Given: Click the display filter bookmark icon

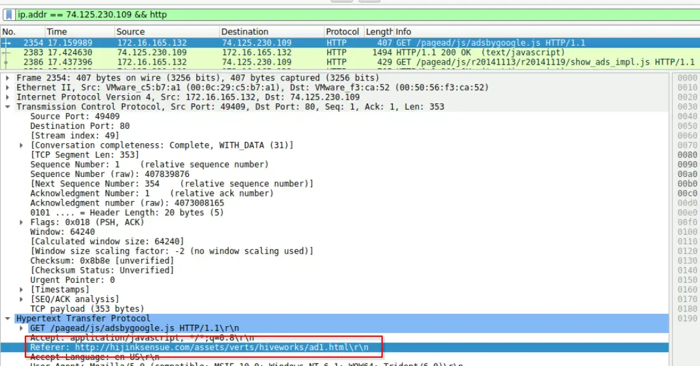Looking at the screenshot, I should click(x=8, y=15).
